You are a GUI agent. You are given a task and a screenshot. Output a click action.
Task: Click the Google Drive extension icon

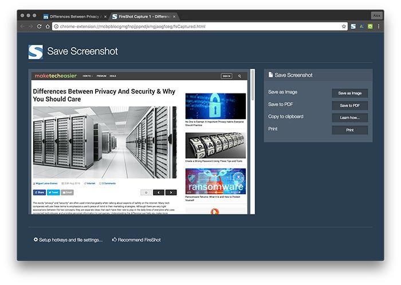(x=361, y=26)
